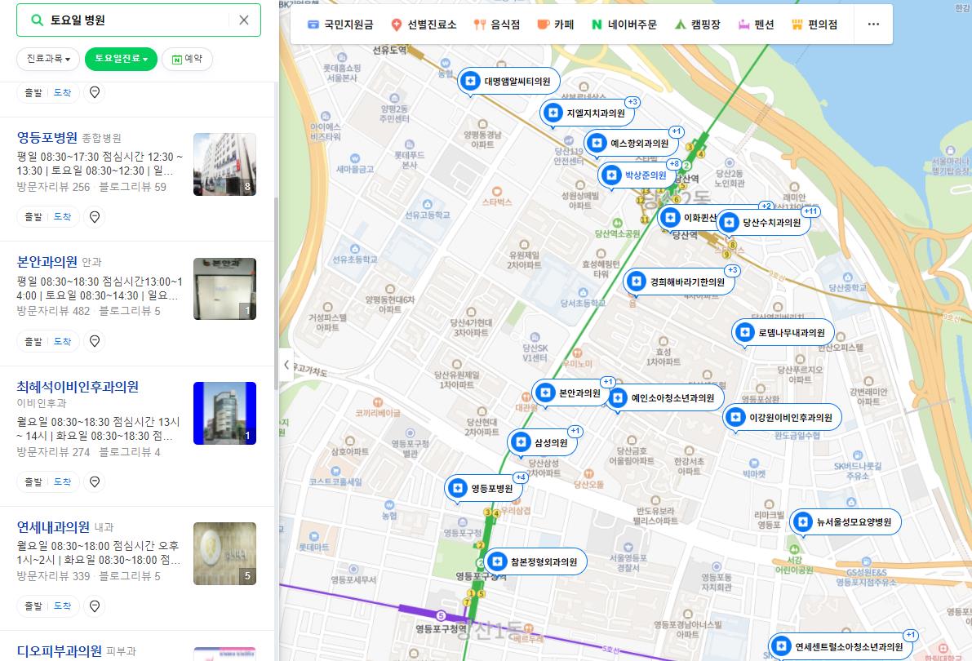Open the 영등포병원 listing title
972x661 pixels.
47,138
